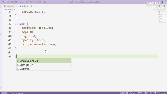Screen dimensions: 167x94
Task: Click the symbol icon beside .wrapper suggestion
Action: click(18, 65)
